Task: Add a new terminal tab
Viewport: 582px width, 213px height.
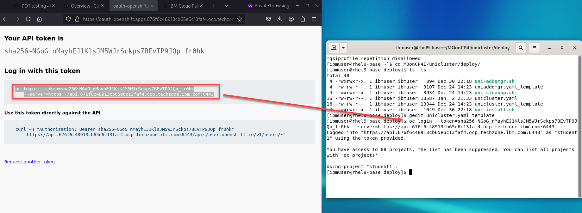Action: coord(334,48)
